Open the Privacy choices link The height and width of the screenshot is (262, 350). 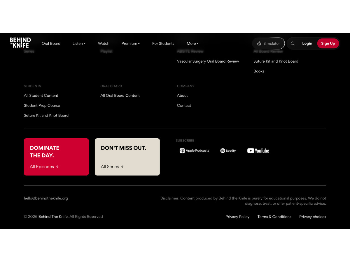pos(313,217)
